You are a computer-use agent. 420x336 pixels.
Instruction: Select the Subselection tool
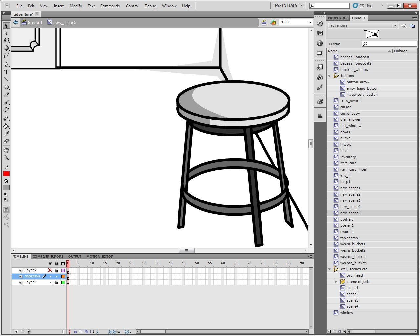[x=6, y=33]
